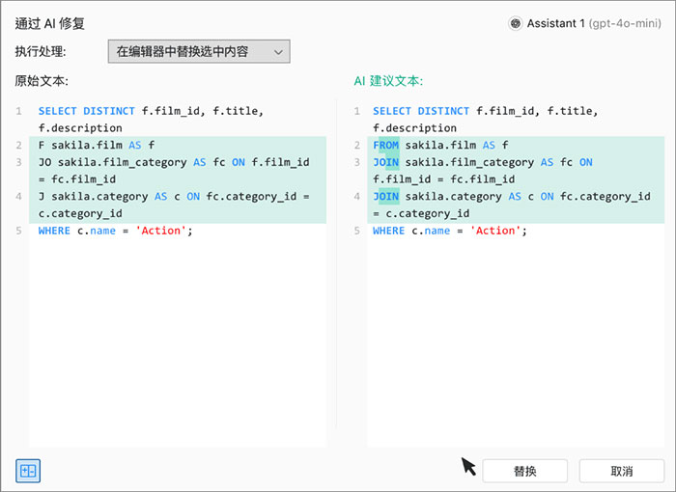Screen dimensions: 676x492
Task: Click SELECT DISTINCT in AI suggestion pane
Action: [x=421, y=111]
